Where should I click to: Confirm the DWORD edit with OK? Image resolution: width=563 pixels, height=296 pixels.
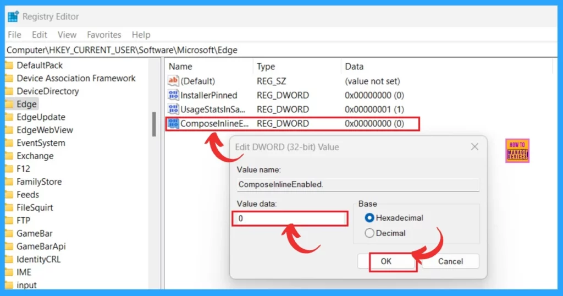[387, 261]
